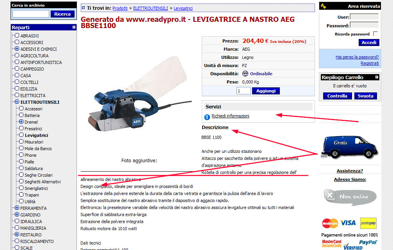Click the Accedi login button
Viewport: 393px width, 250px height.
point(369,43)
